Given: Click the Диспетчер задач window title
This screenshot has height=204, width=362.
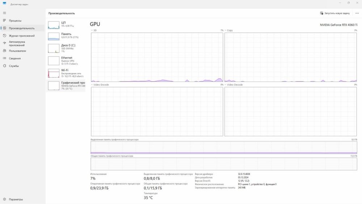Looking at the screenshot, I should coord(19,4).
